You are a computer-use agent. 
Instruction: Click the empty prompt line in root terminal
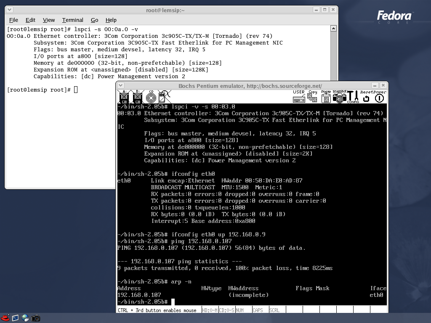[43, 90]
